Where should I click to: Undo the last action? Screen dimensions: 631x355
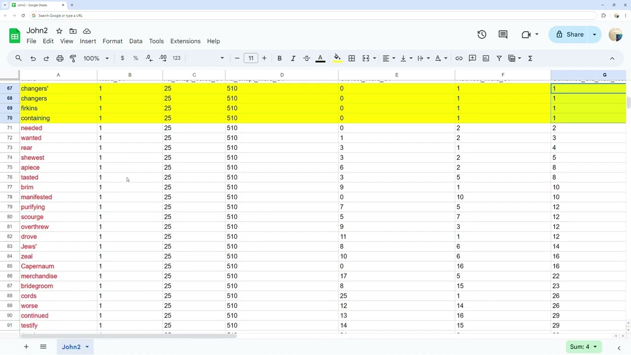pyautogui.click(x=33, y=58)
